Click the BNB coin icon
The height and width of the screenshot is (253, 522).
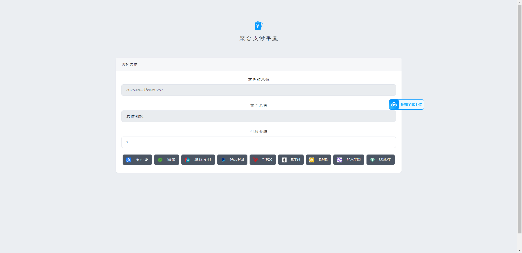(x=312, y=160)
